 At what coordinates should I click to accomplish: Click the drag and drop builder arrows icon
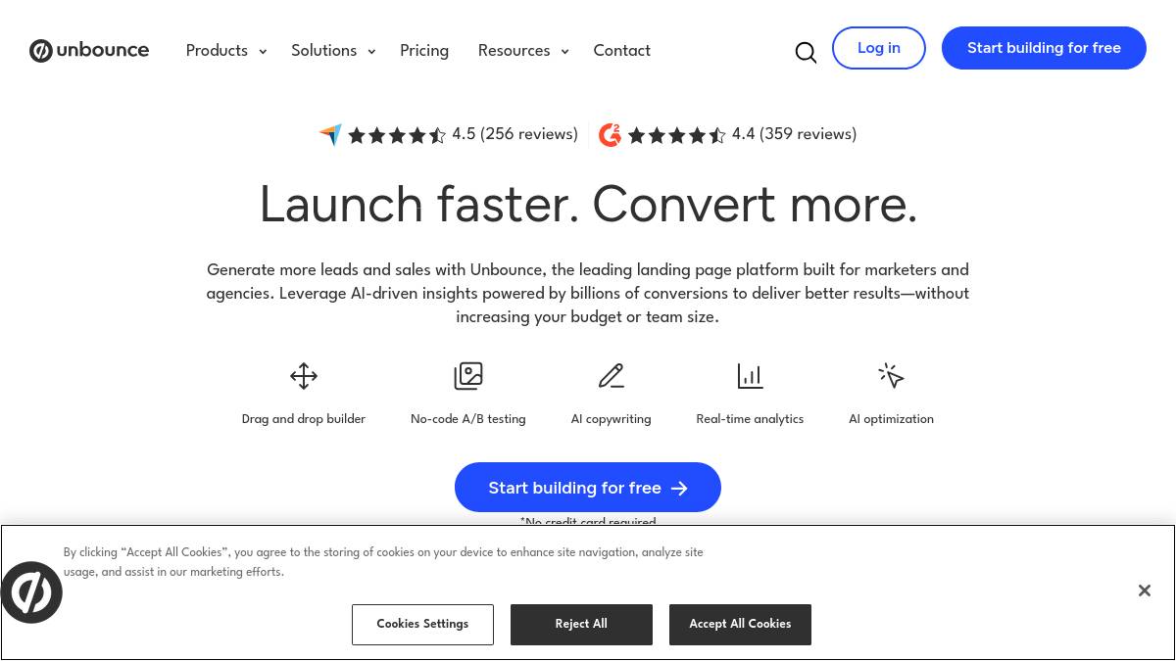(304, 376)
